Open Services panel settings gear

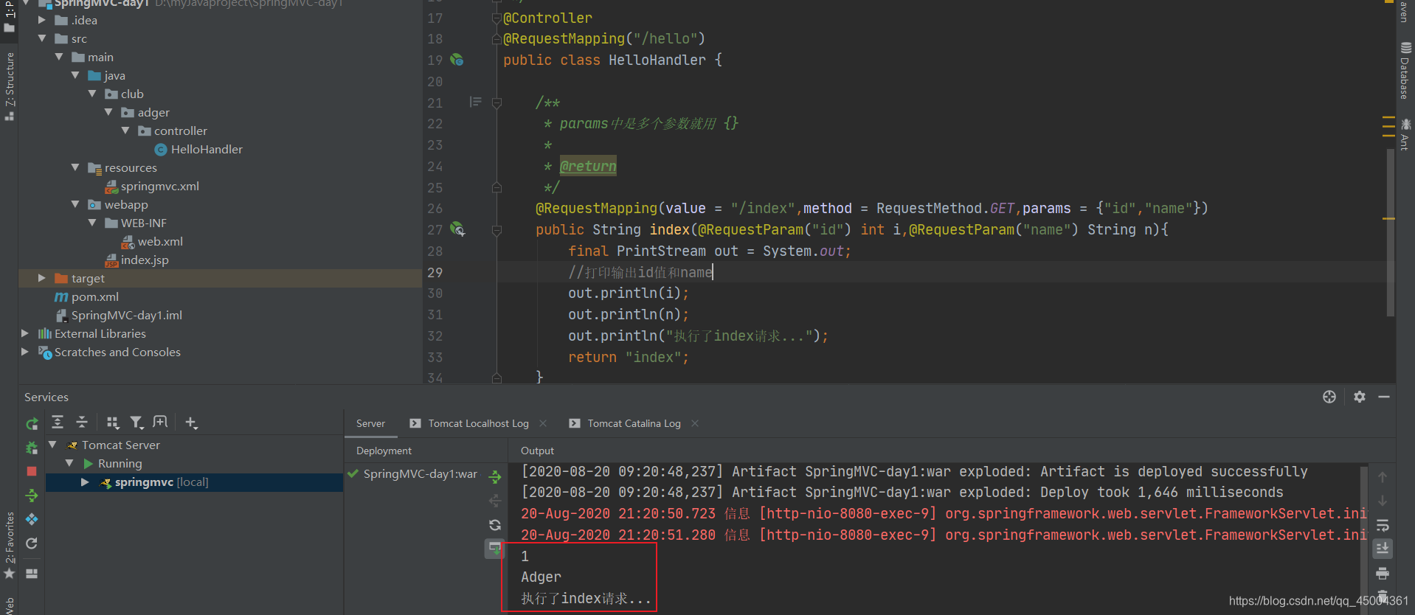pyautogui.click(x=1360, y=397)
